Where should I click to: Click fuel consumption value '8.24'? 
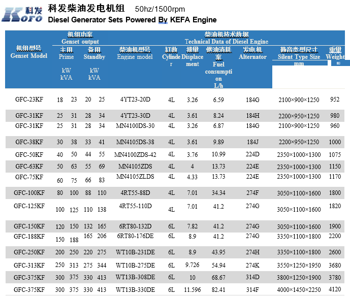point(218,116)
